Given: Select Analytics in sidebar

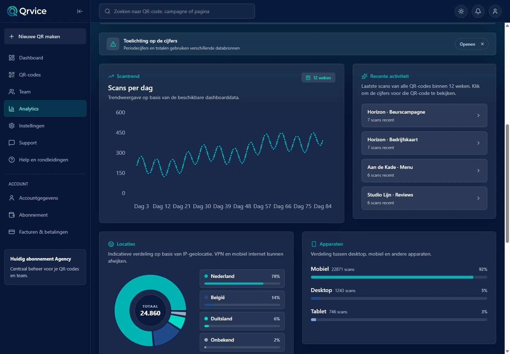Looking at the screenshot, I should click(45, 109).
